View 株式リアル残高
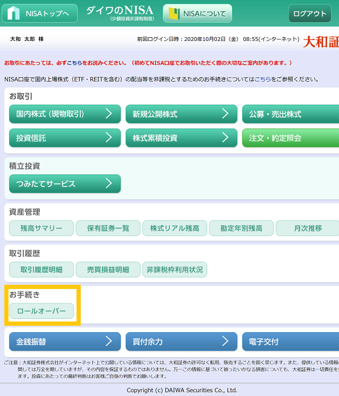The width and height of the screenshot is (339, 396). 175,228
